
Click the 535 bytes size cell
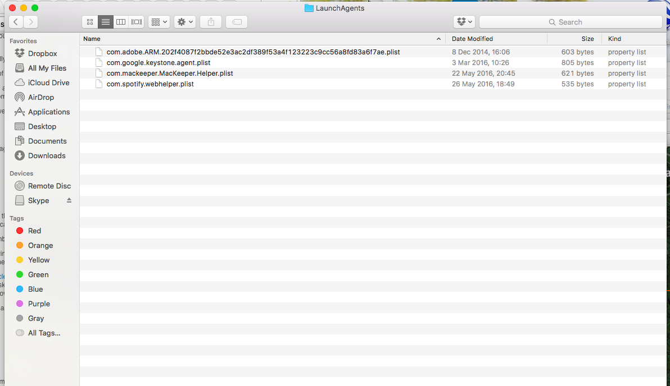[x=577, y=84]
